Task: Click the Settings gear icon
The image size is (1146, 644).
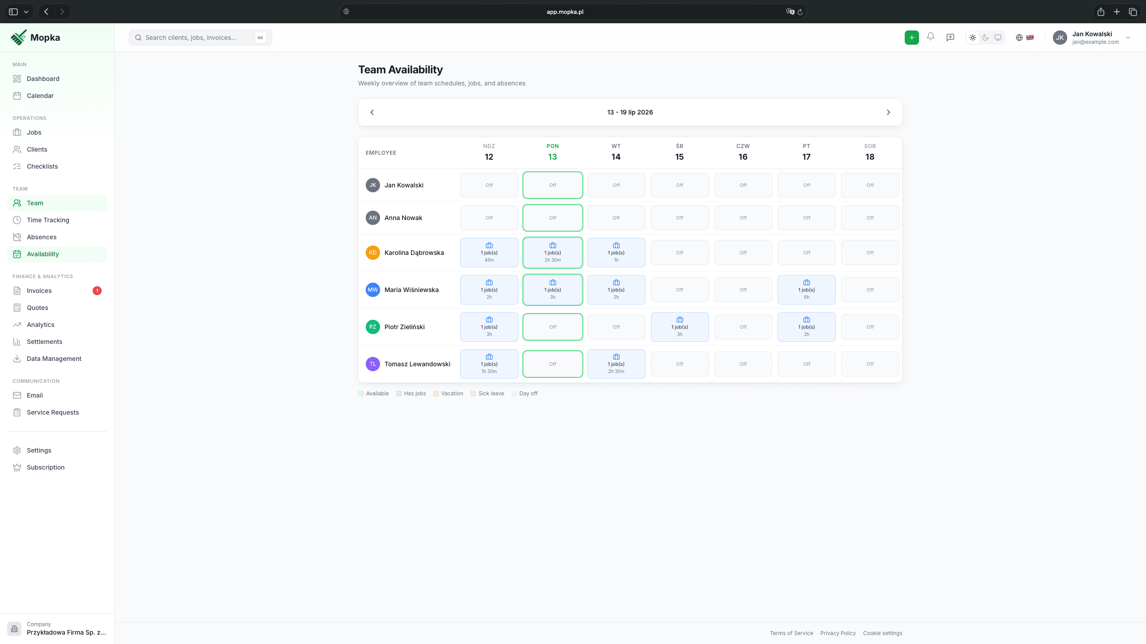Action: tap(17, 450)
